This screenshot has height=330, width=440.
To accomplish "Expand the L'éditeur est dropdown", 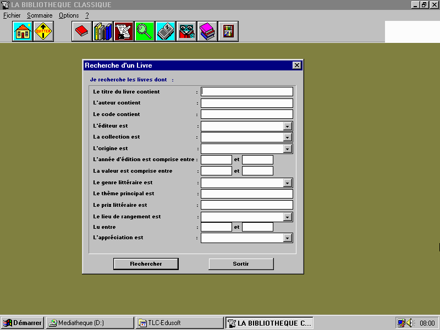I will 287,126.
